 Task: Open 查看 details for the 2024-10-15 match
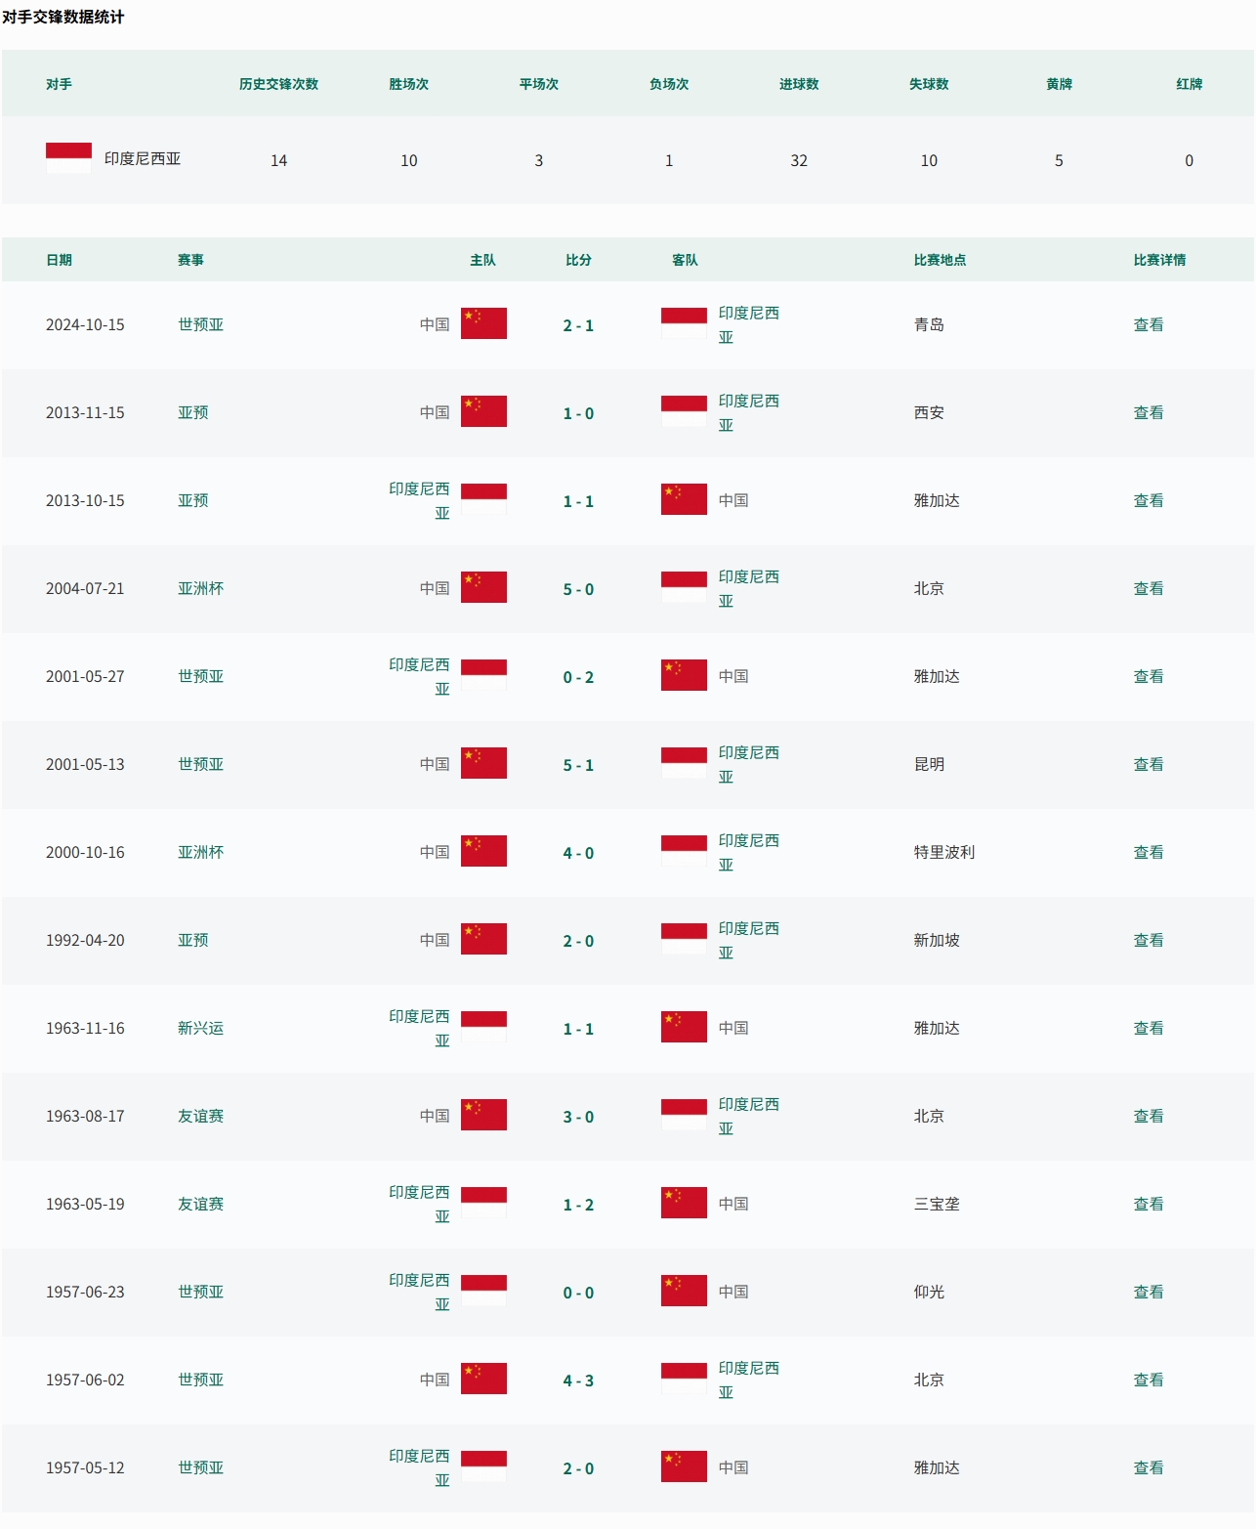[1148, 324]
